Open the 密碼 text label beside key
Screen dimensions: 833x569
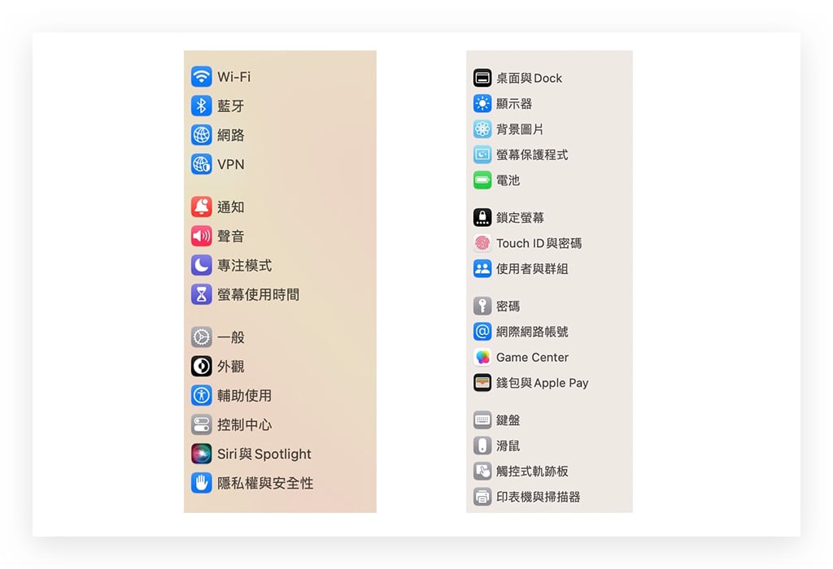click(x=508, y=306)
